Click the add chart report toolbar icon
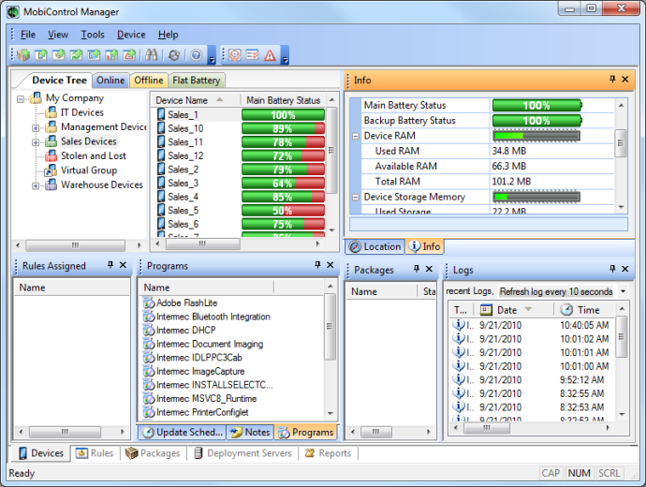The height and width of the screenshot is (487, 646). 112,54
